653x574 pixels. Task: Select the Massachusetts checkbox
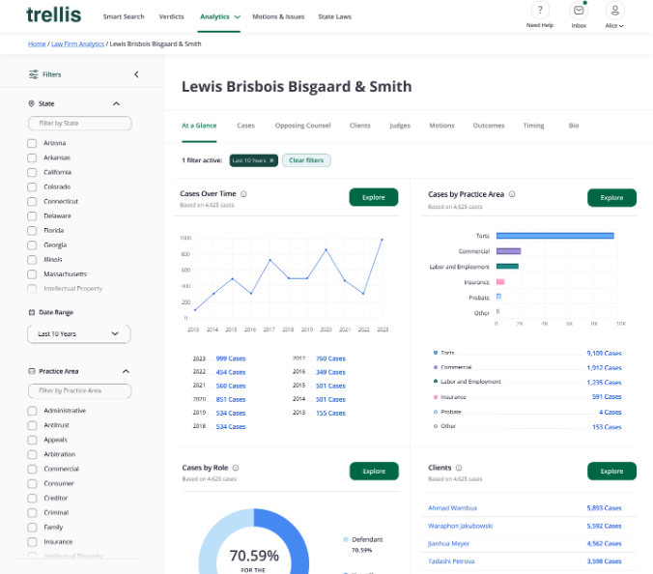tap(32, 274)
